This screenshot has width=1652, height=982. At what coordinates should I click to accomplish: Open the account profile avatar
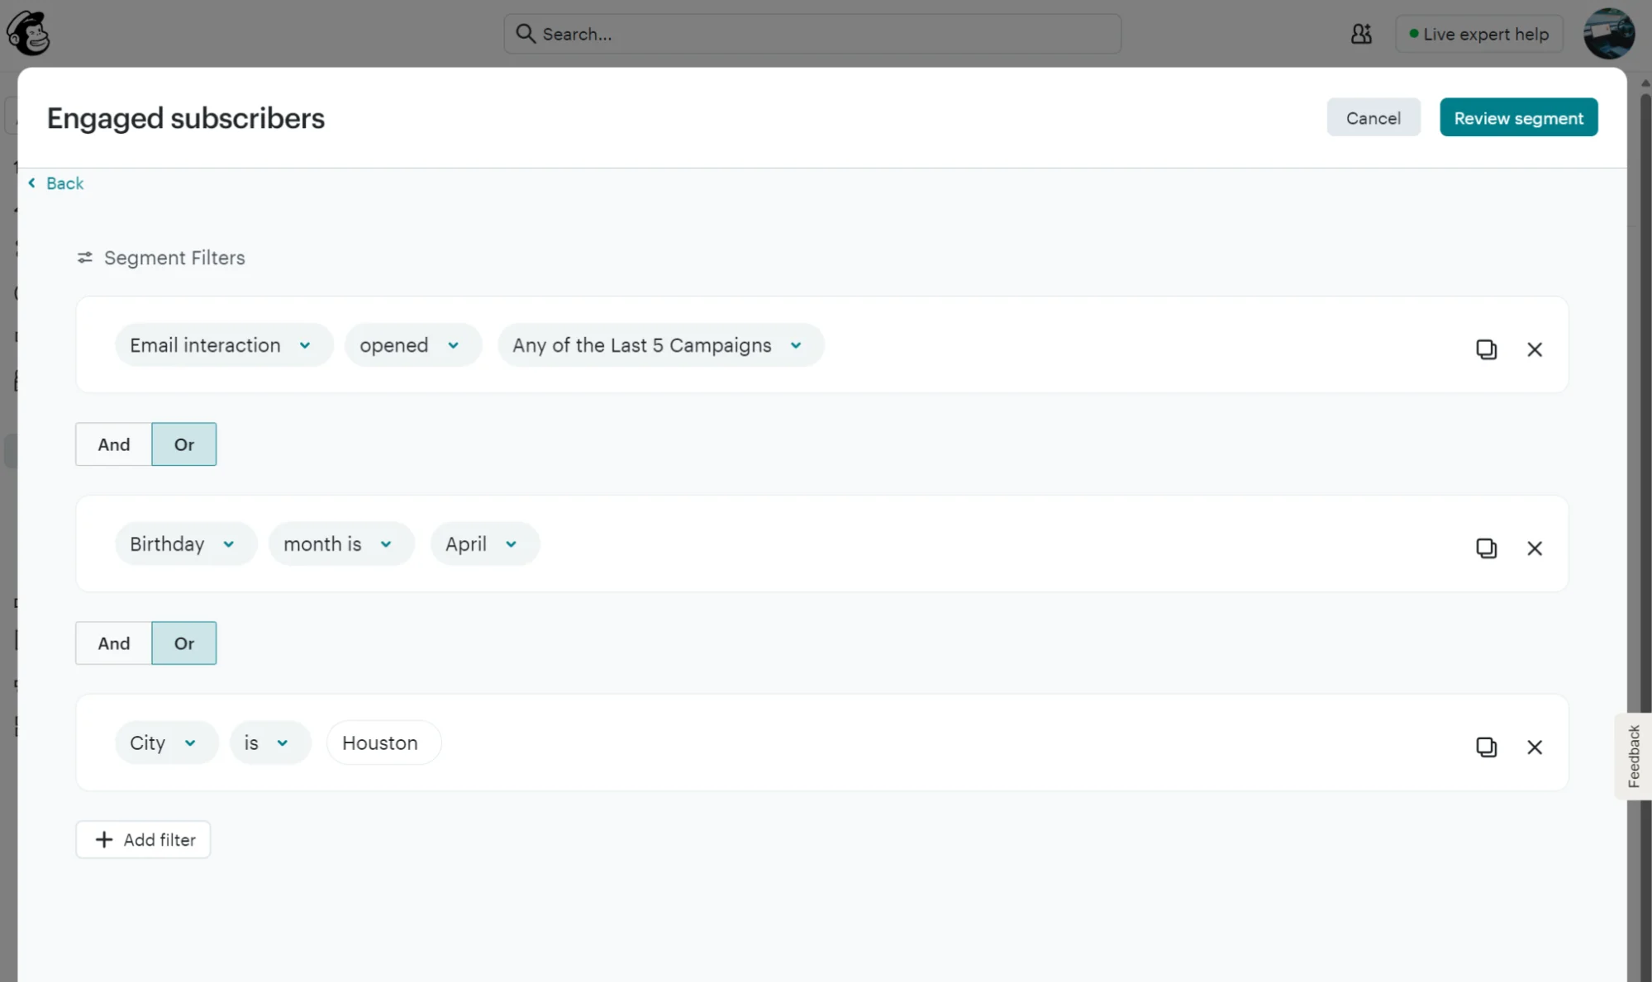[1608, 34]
